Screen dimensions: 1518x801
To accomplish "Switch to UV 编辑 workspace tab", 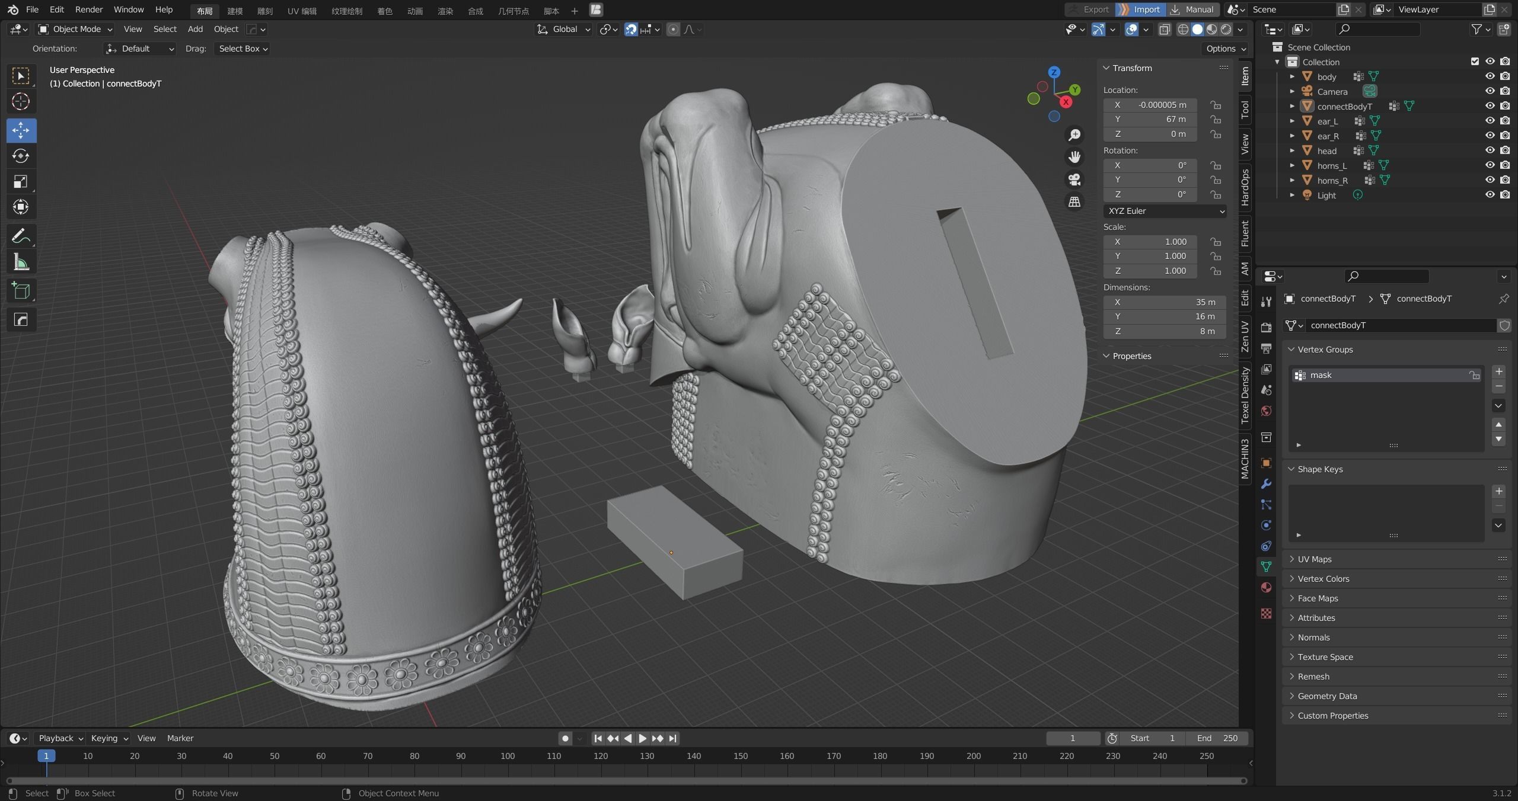I will pos(302,11).
